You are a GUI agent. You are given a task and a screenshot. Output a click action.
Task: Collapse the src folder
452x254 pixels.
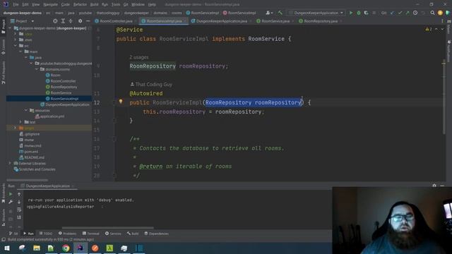(x=16, y=45)
